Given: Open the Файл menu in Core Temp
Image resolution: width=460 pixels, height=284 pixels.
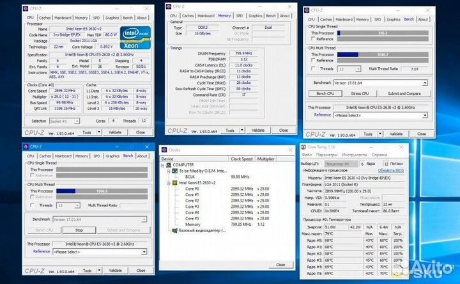Looking at the screenshot, I should [307, 155].
